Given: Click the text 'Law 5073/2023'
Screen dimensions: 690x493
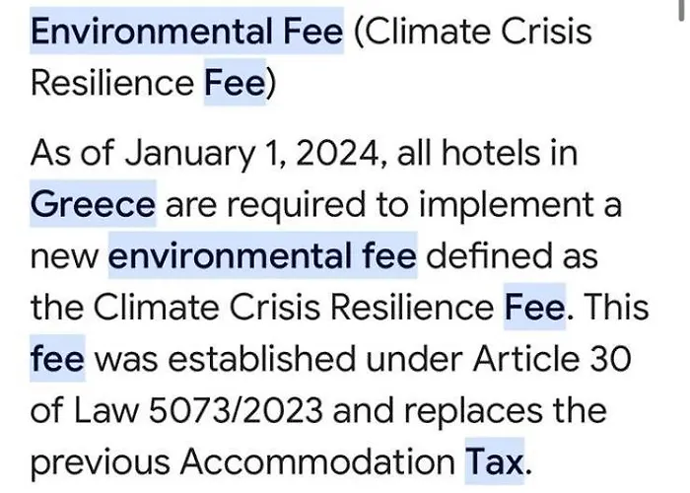Looking at the screenshot, I should [198, 410].
